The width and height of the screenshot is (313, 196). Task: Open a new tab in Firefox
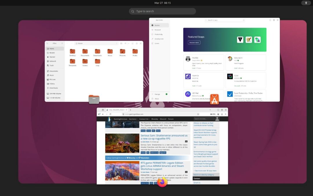(130, 110)
